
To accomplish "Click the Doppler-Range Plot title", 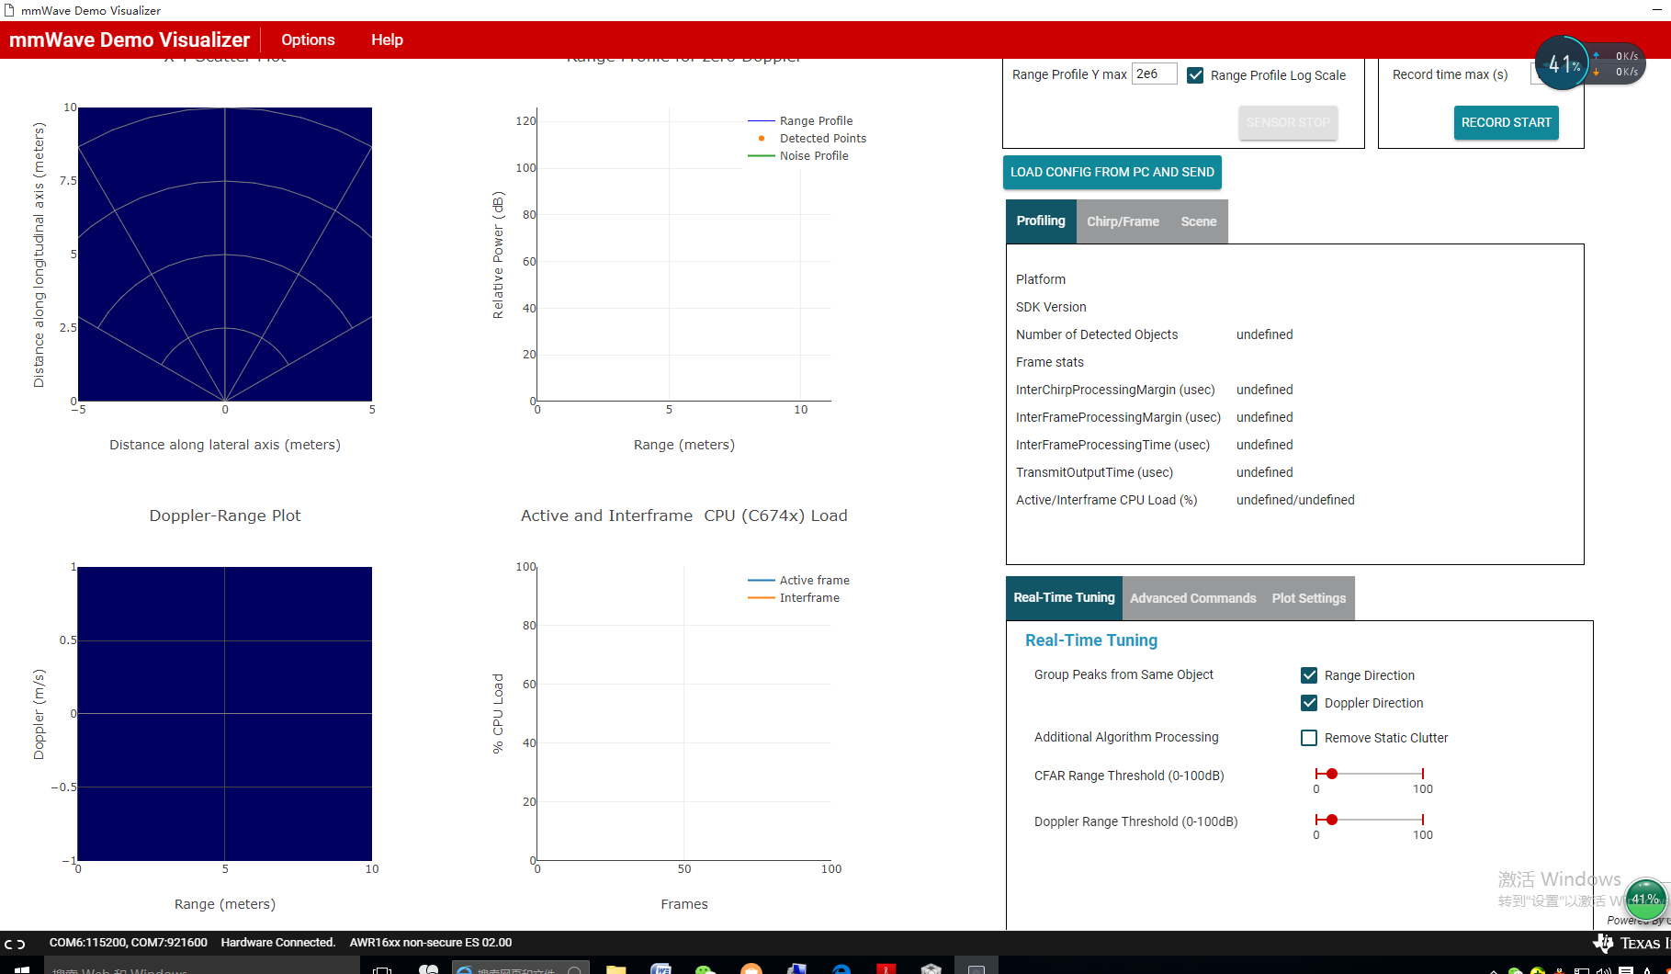I will [225, 515].
